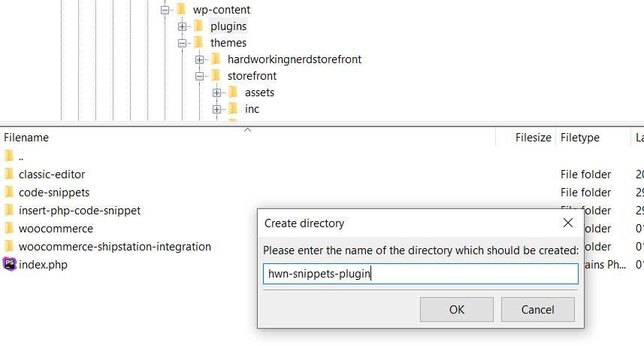
Task: Cancel the Create directory dialog
Action: click(537, 309)
